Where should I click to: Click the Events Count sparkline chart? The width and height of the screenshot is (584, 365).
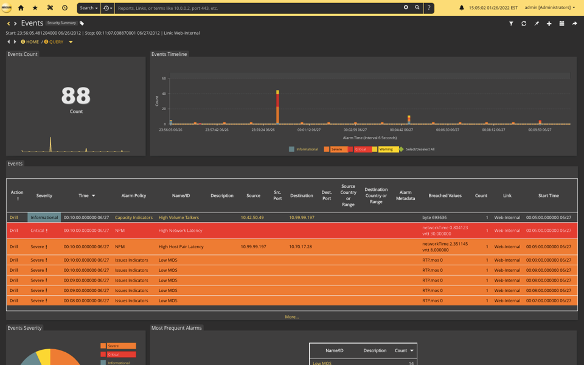click(75, 145)
